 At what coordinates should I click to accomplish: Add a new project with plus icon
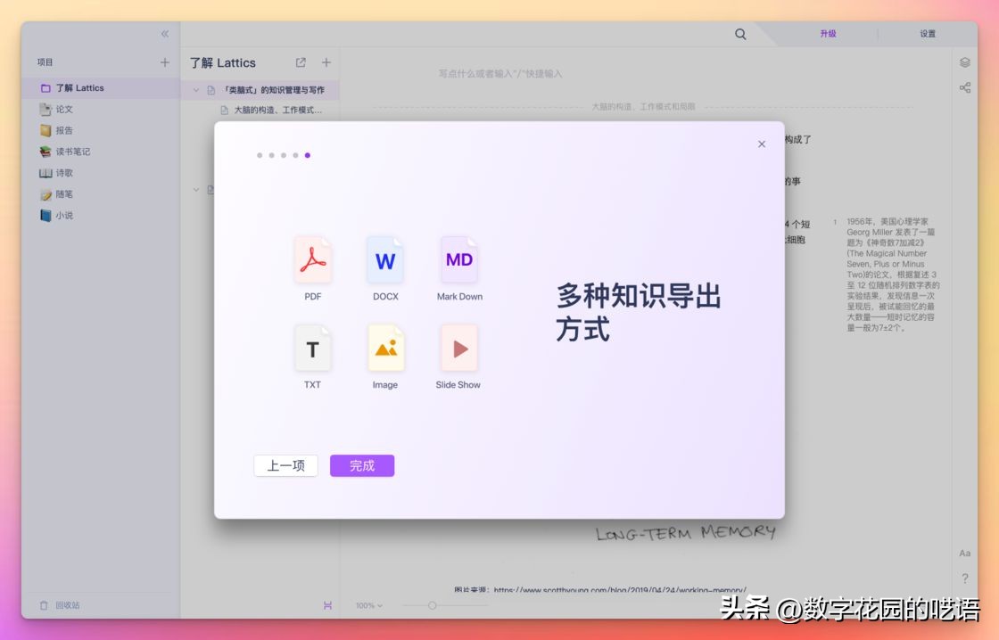(165, 62)
